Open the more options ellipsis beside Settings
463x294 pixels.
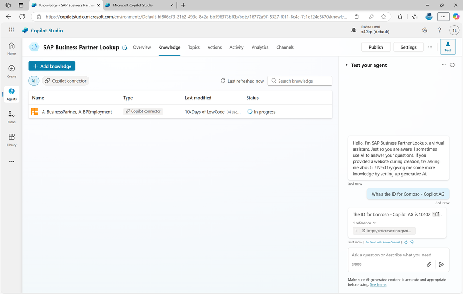[x=430, y=47]
